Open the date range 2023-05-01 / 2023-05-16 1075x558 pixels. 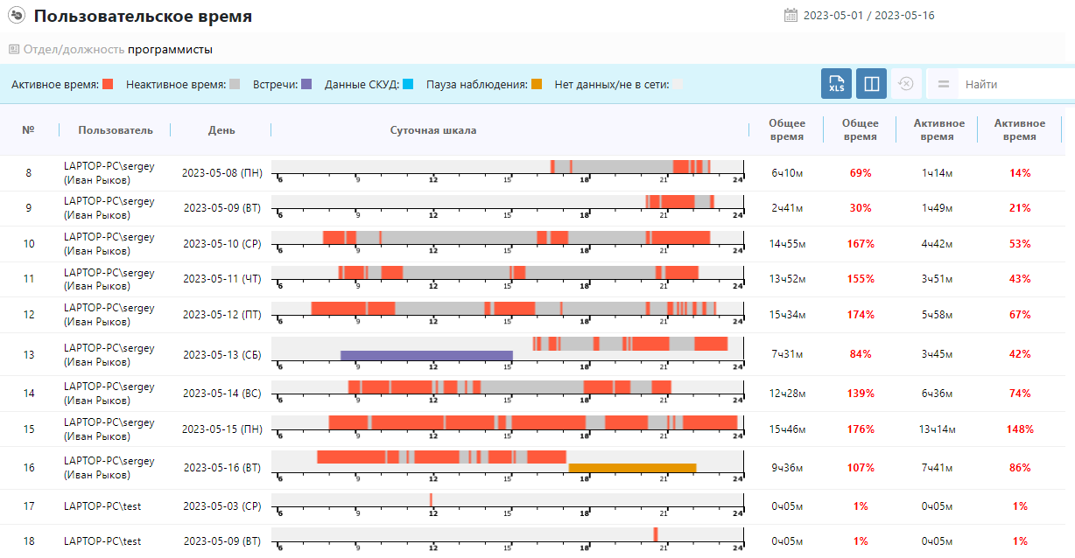point(868,16)
